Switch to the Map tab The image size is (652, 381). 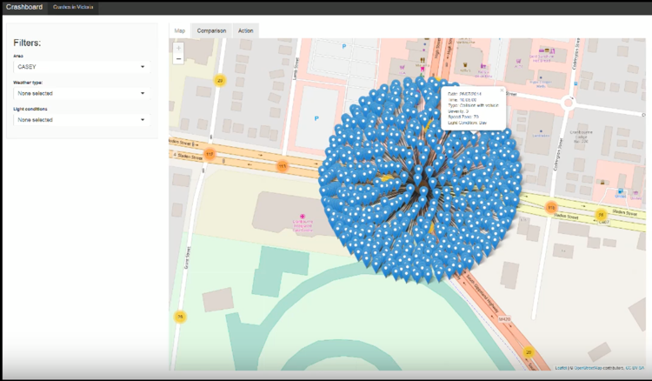click(180, 30)
